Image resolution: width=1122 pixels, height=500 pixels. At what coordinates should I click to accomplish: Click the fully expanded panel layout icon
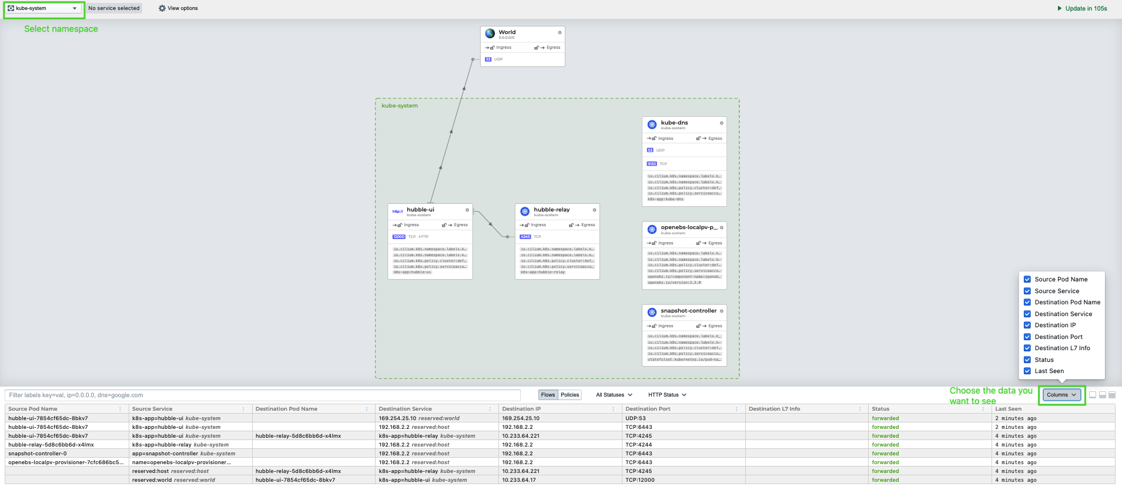coord(1111,395)
